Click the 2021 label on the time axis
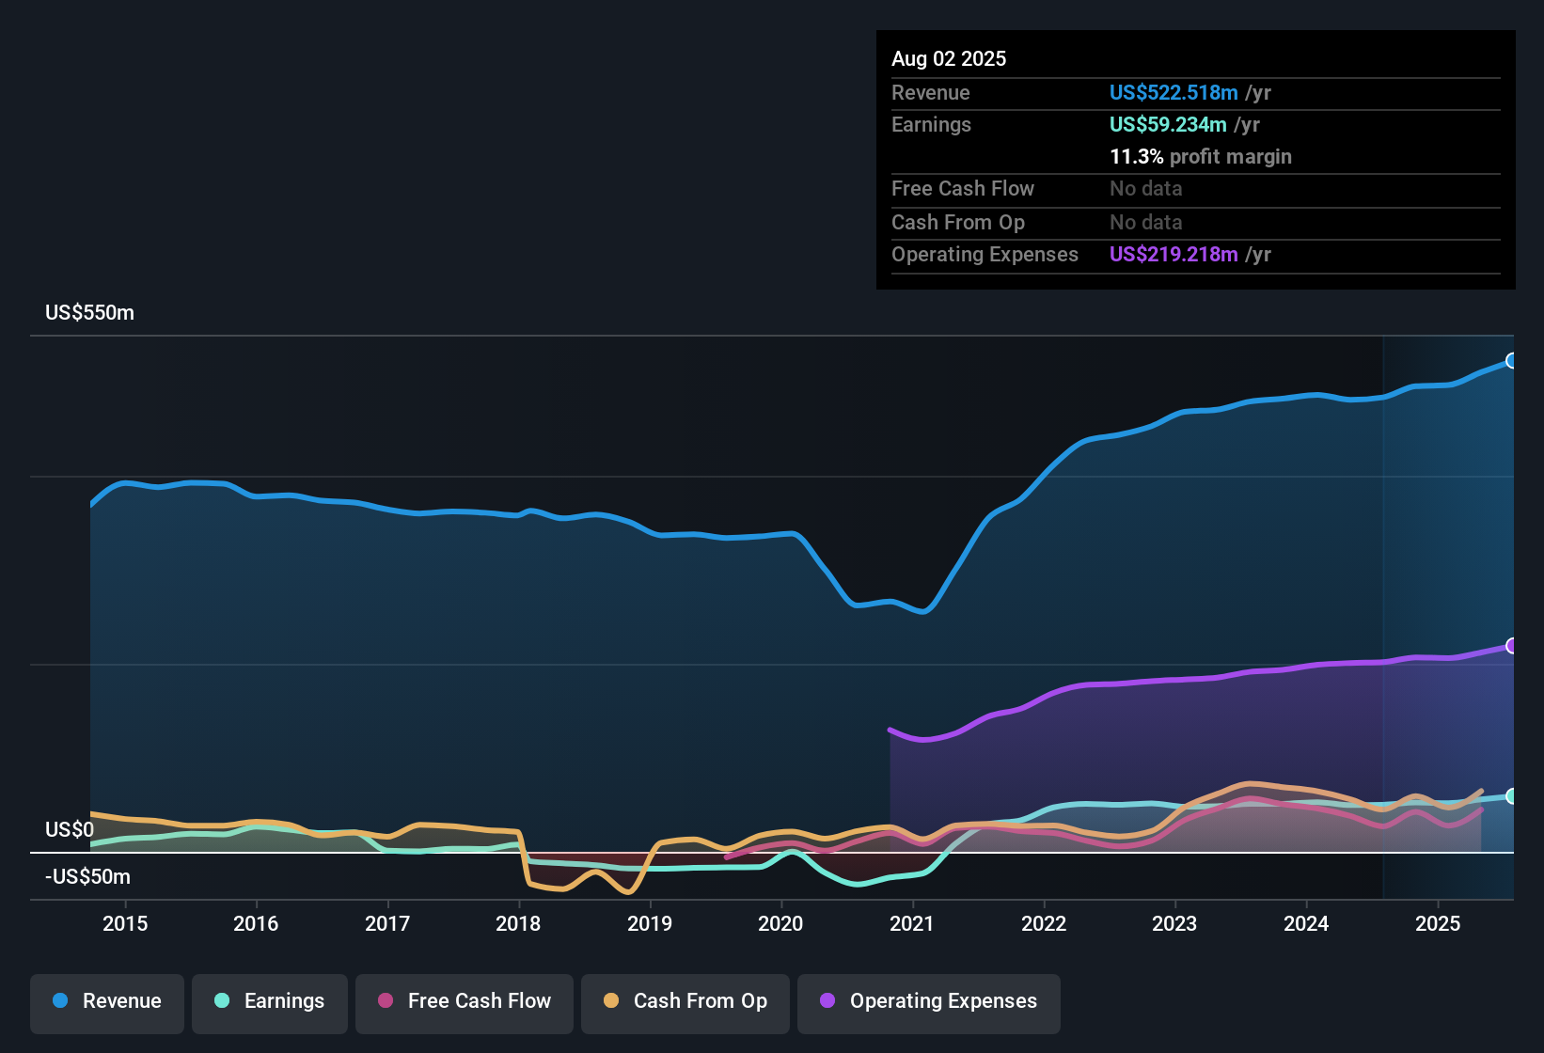The image size is (1544, 1053). (x=911, y=923)
